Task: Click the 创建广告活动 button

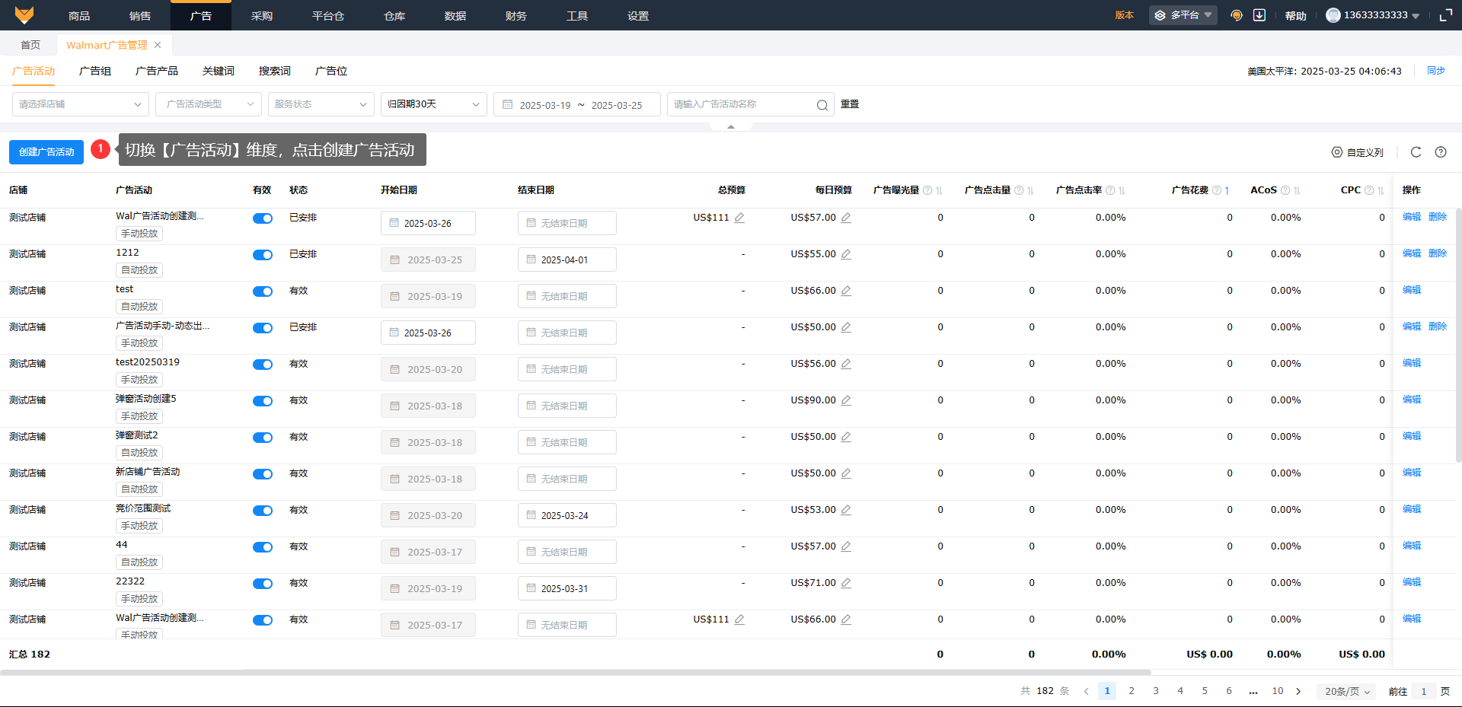Action: pos(46,152)
